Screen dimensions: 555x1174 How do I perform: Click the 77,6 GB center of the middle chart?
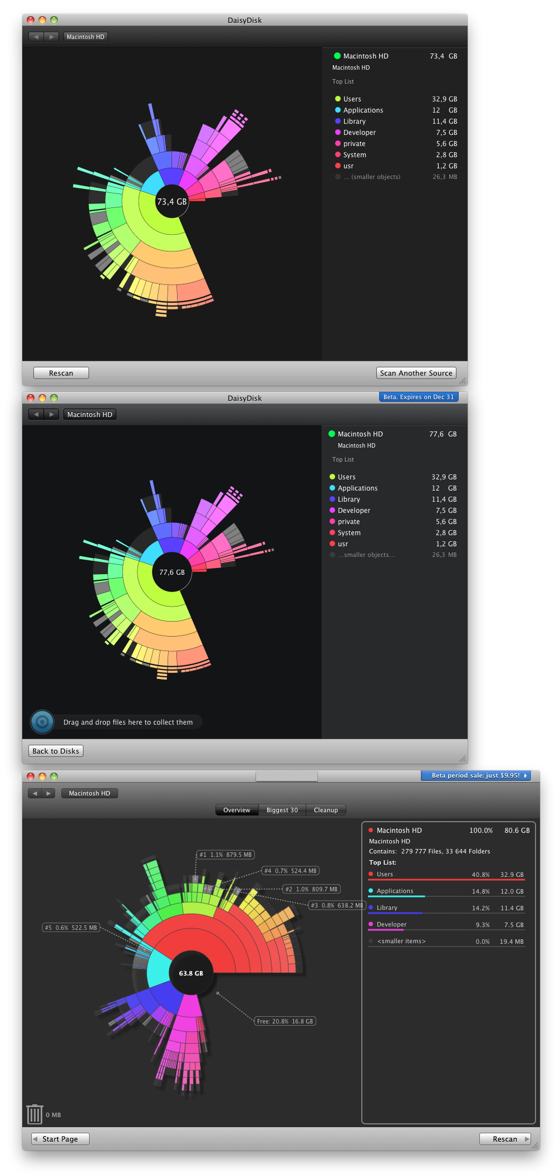172,573
